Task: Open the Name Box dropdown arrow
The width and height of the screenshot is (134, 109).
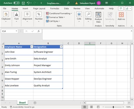Action: [x=16, y=31]
